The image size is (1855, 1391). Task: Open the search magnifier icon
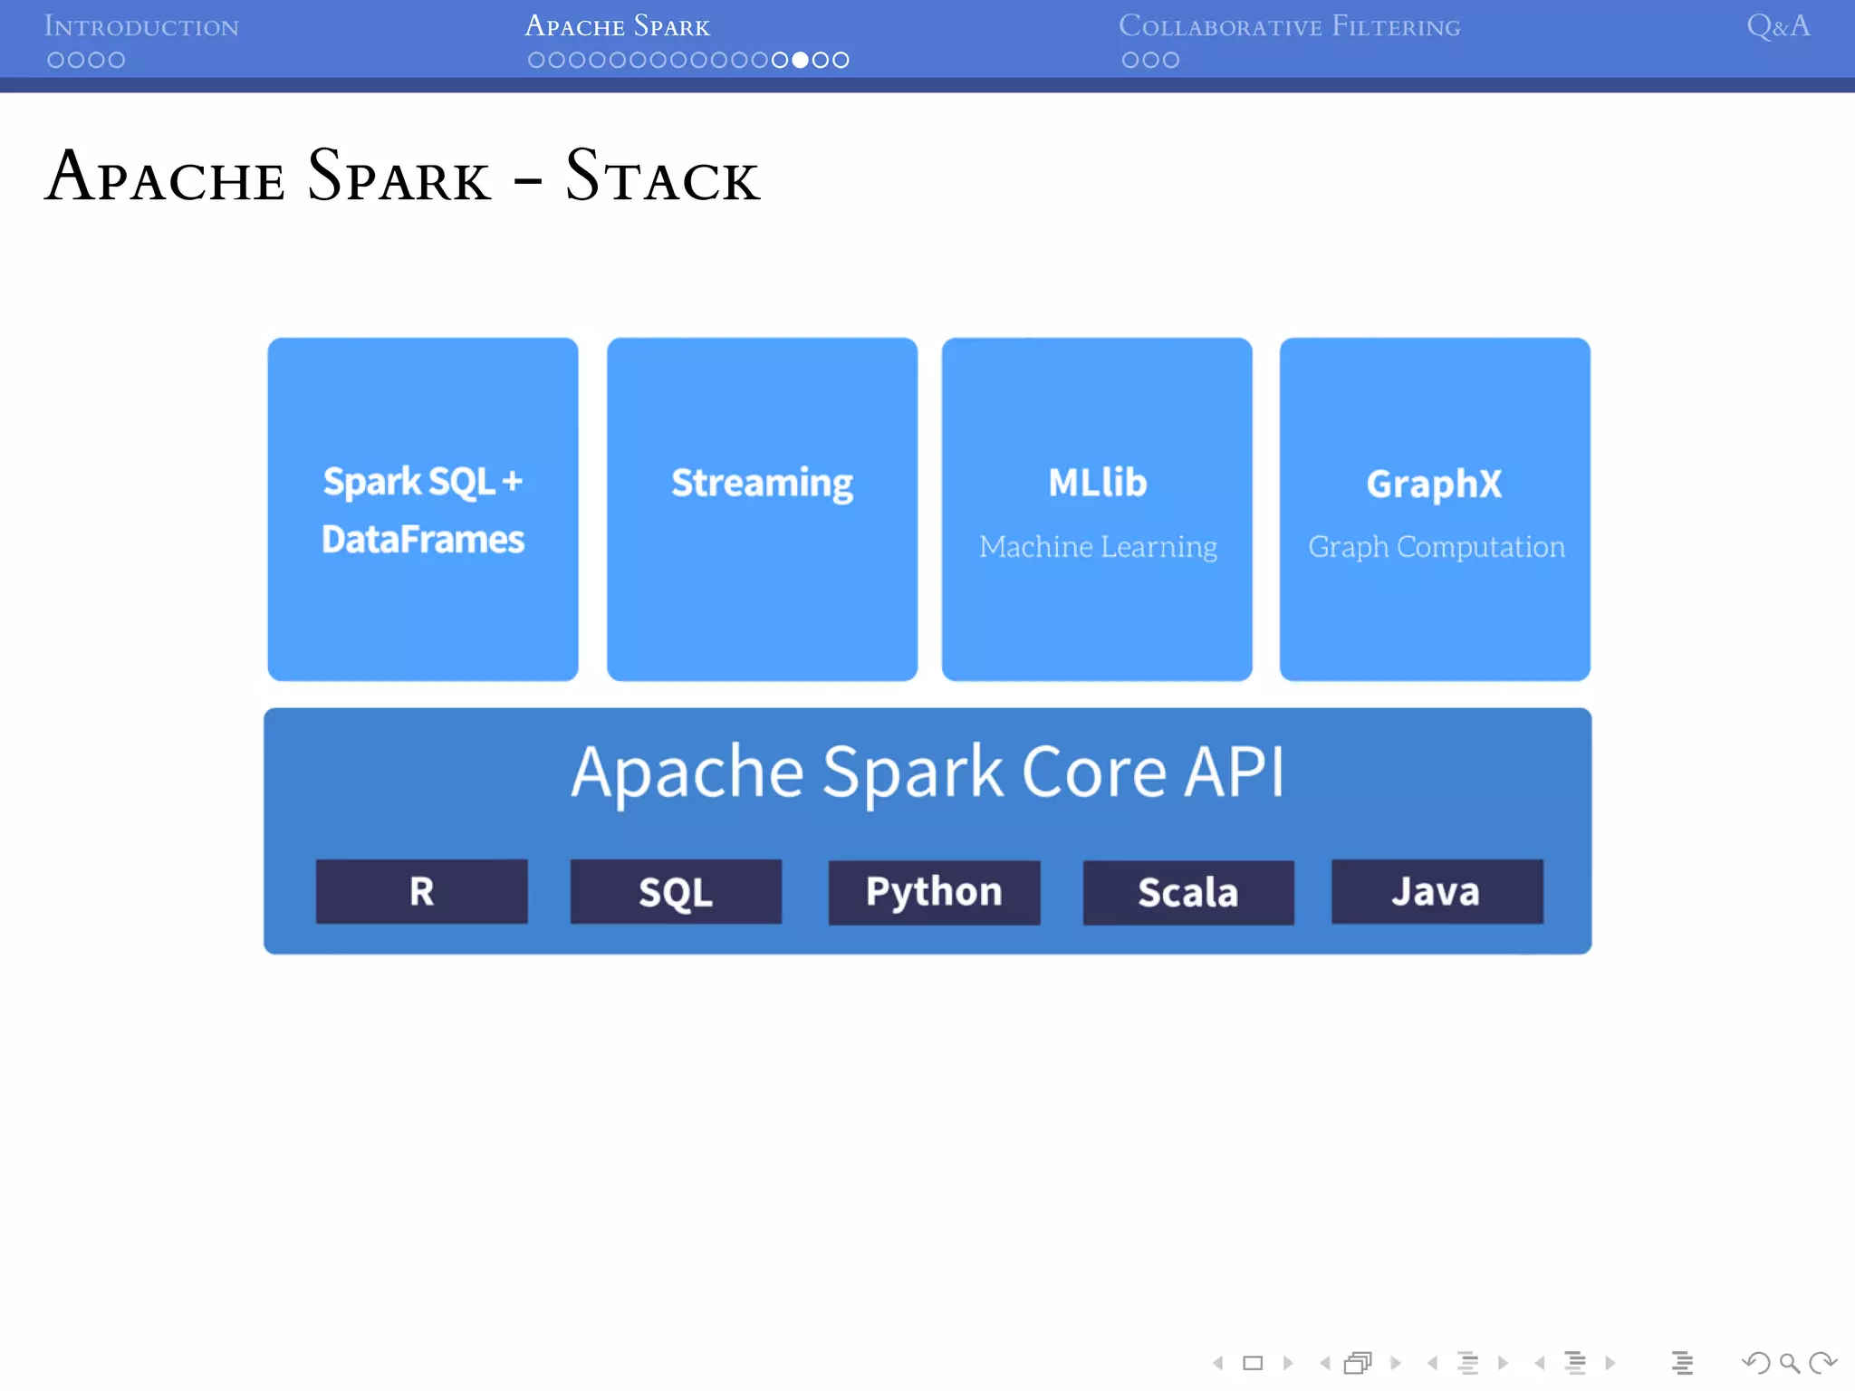1790,1363
